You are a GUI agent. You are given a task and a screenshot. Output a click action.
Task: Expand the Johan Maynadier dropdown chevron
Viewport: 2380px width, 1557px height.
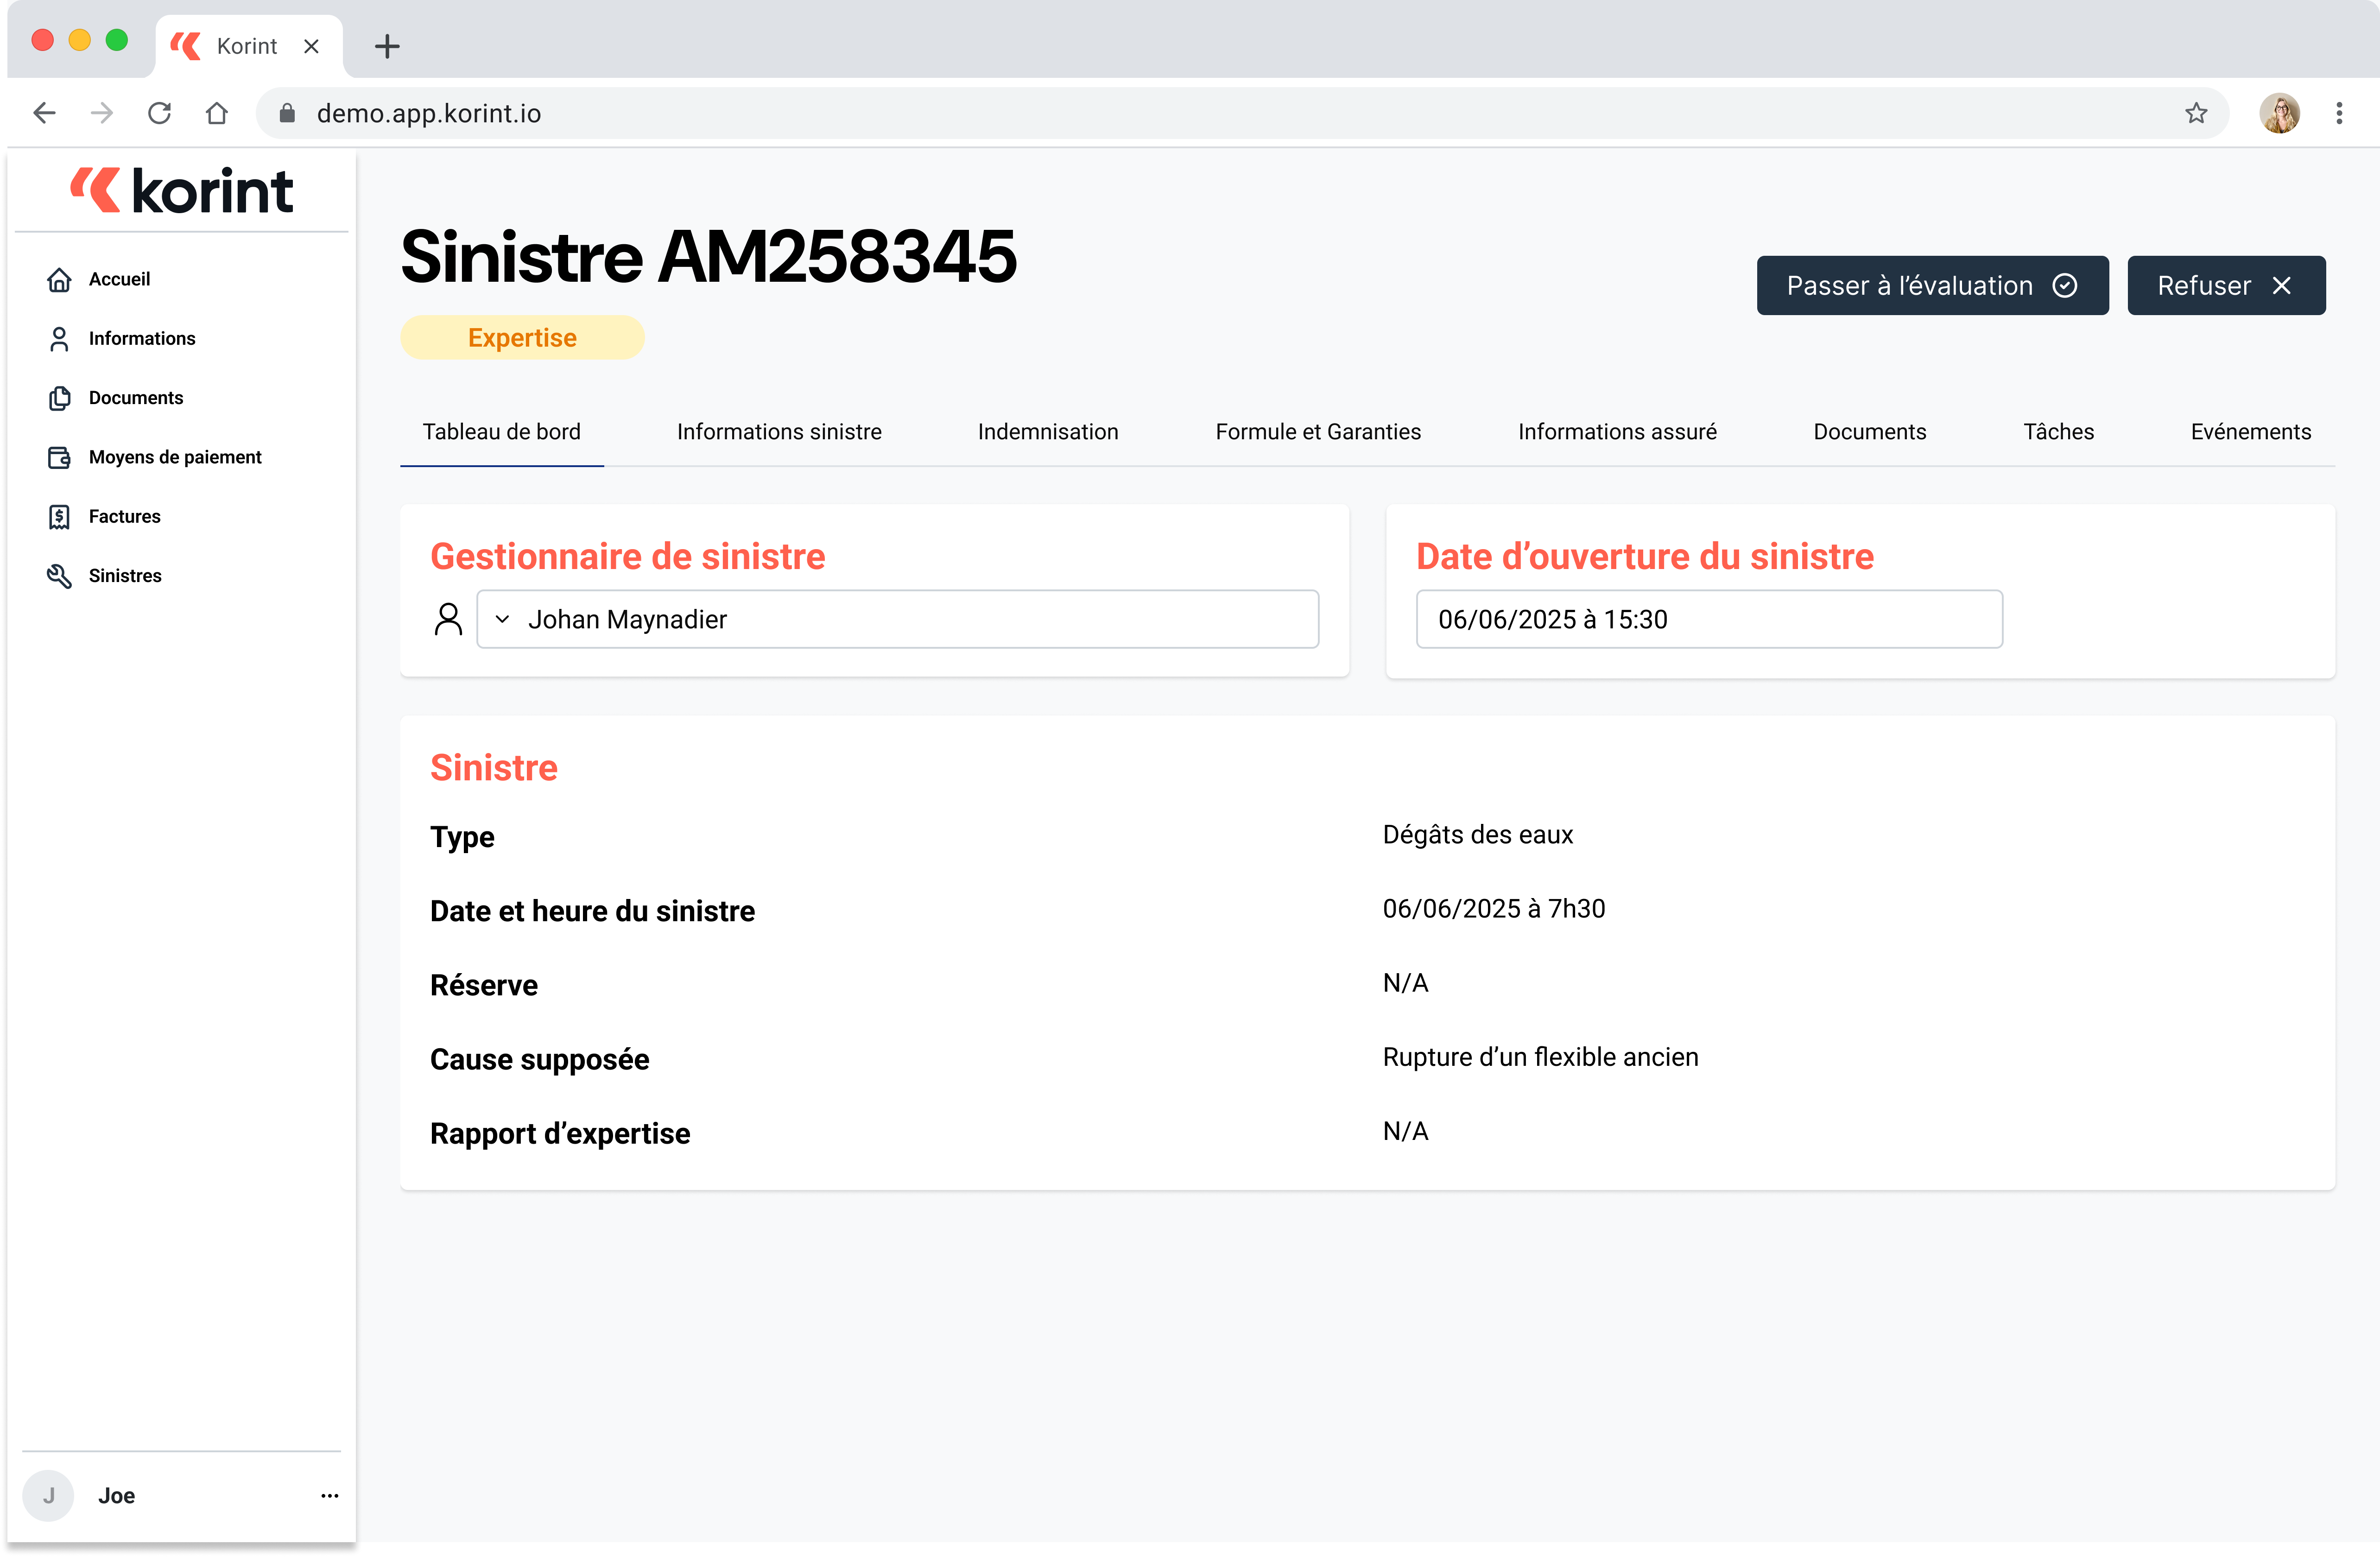click(x=502, y=619)
